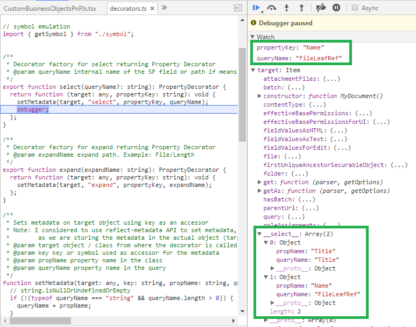
Task: Click the horizontal scroll left arrow
Action: pos(4,321)
